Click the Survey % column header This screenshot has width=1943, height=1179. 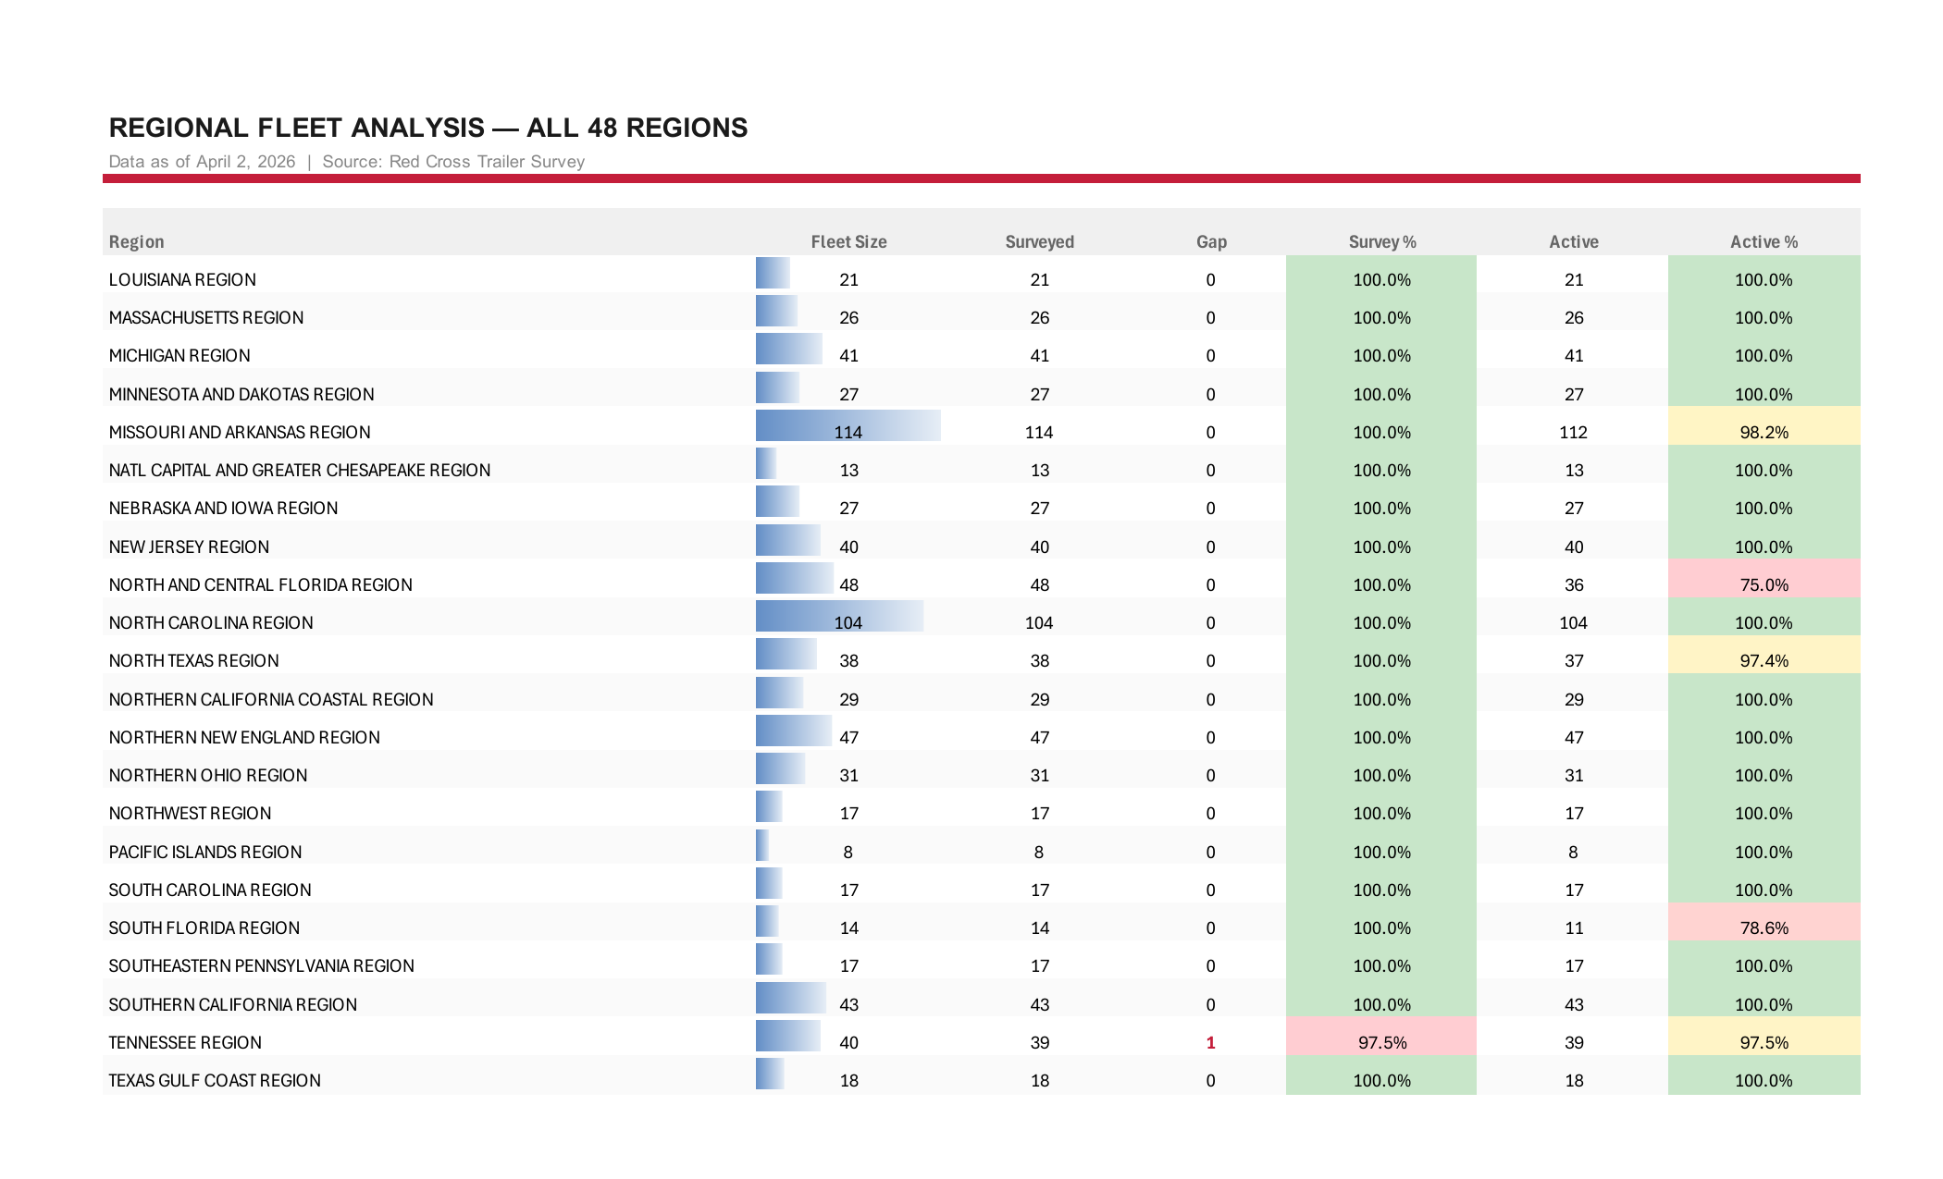pos(1381,241)
